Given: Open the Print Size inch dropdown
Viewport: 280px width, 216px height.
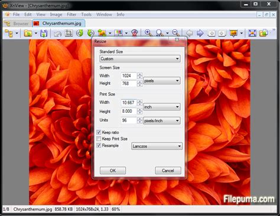Looking at the screenshot, I should (x=161, y=107).
